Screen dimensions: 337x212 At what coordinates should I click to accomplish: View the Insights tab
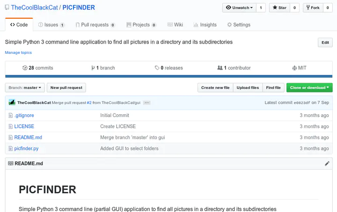point(205,25)
